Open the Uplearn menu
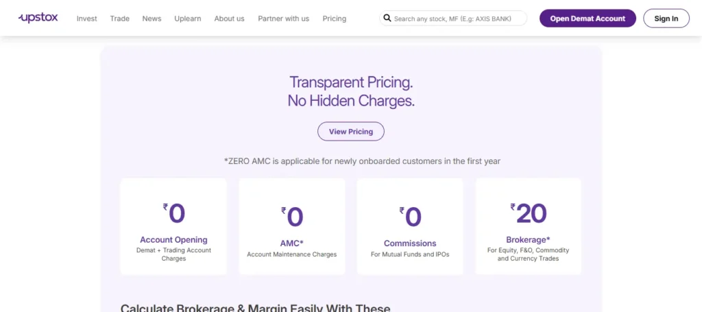 click(188, 19)
